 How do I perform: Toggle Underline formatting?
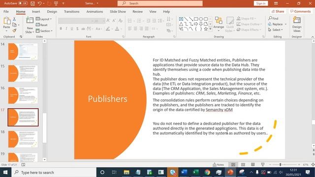pyautogui.click(x=72, y=29)
